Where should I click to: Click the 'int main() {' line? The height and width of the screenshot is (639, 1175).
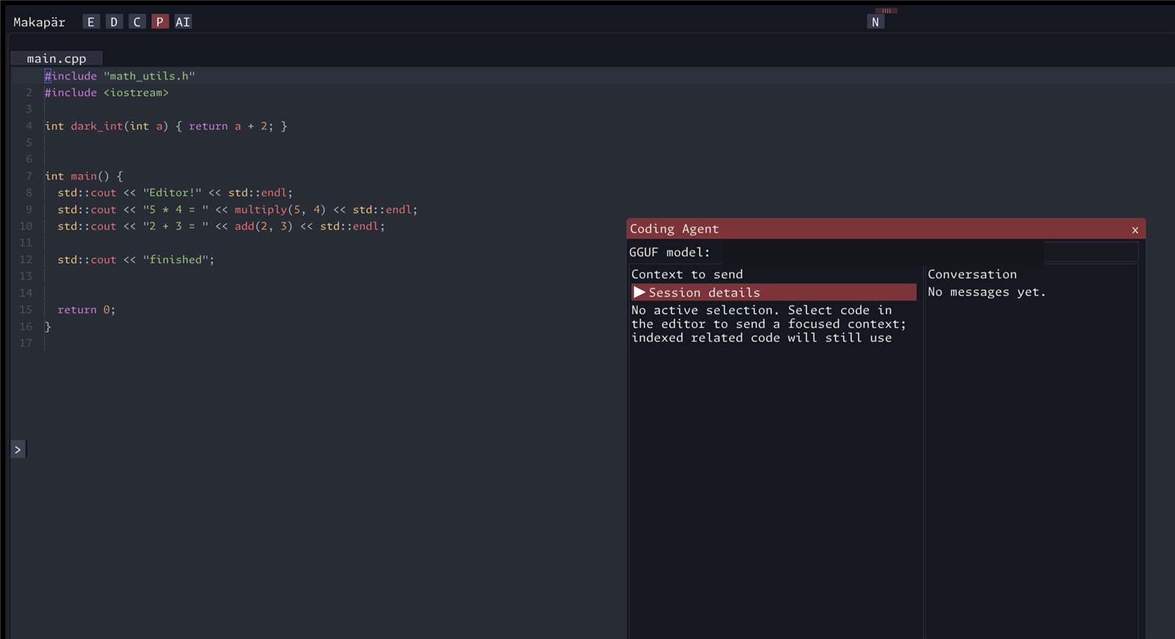tap(84, 176)
